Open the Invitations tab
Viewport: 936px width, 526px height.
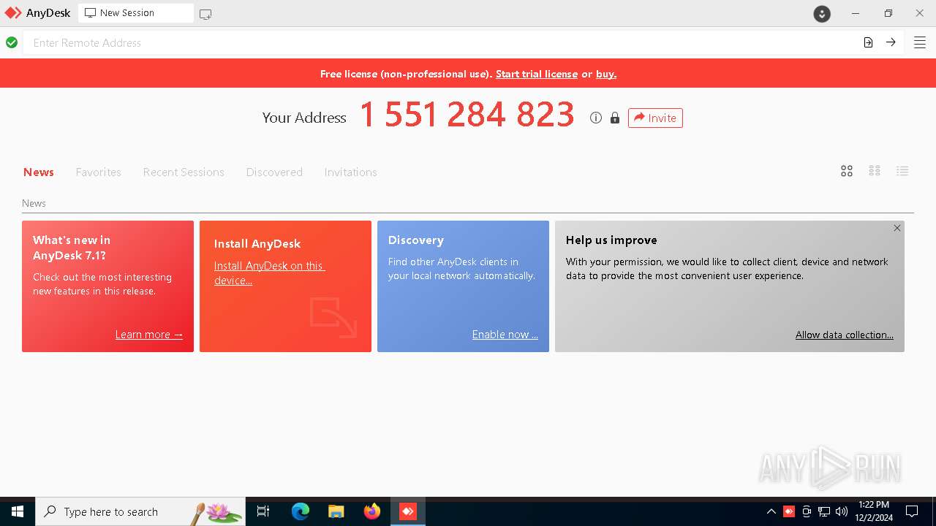click(351, 172)
